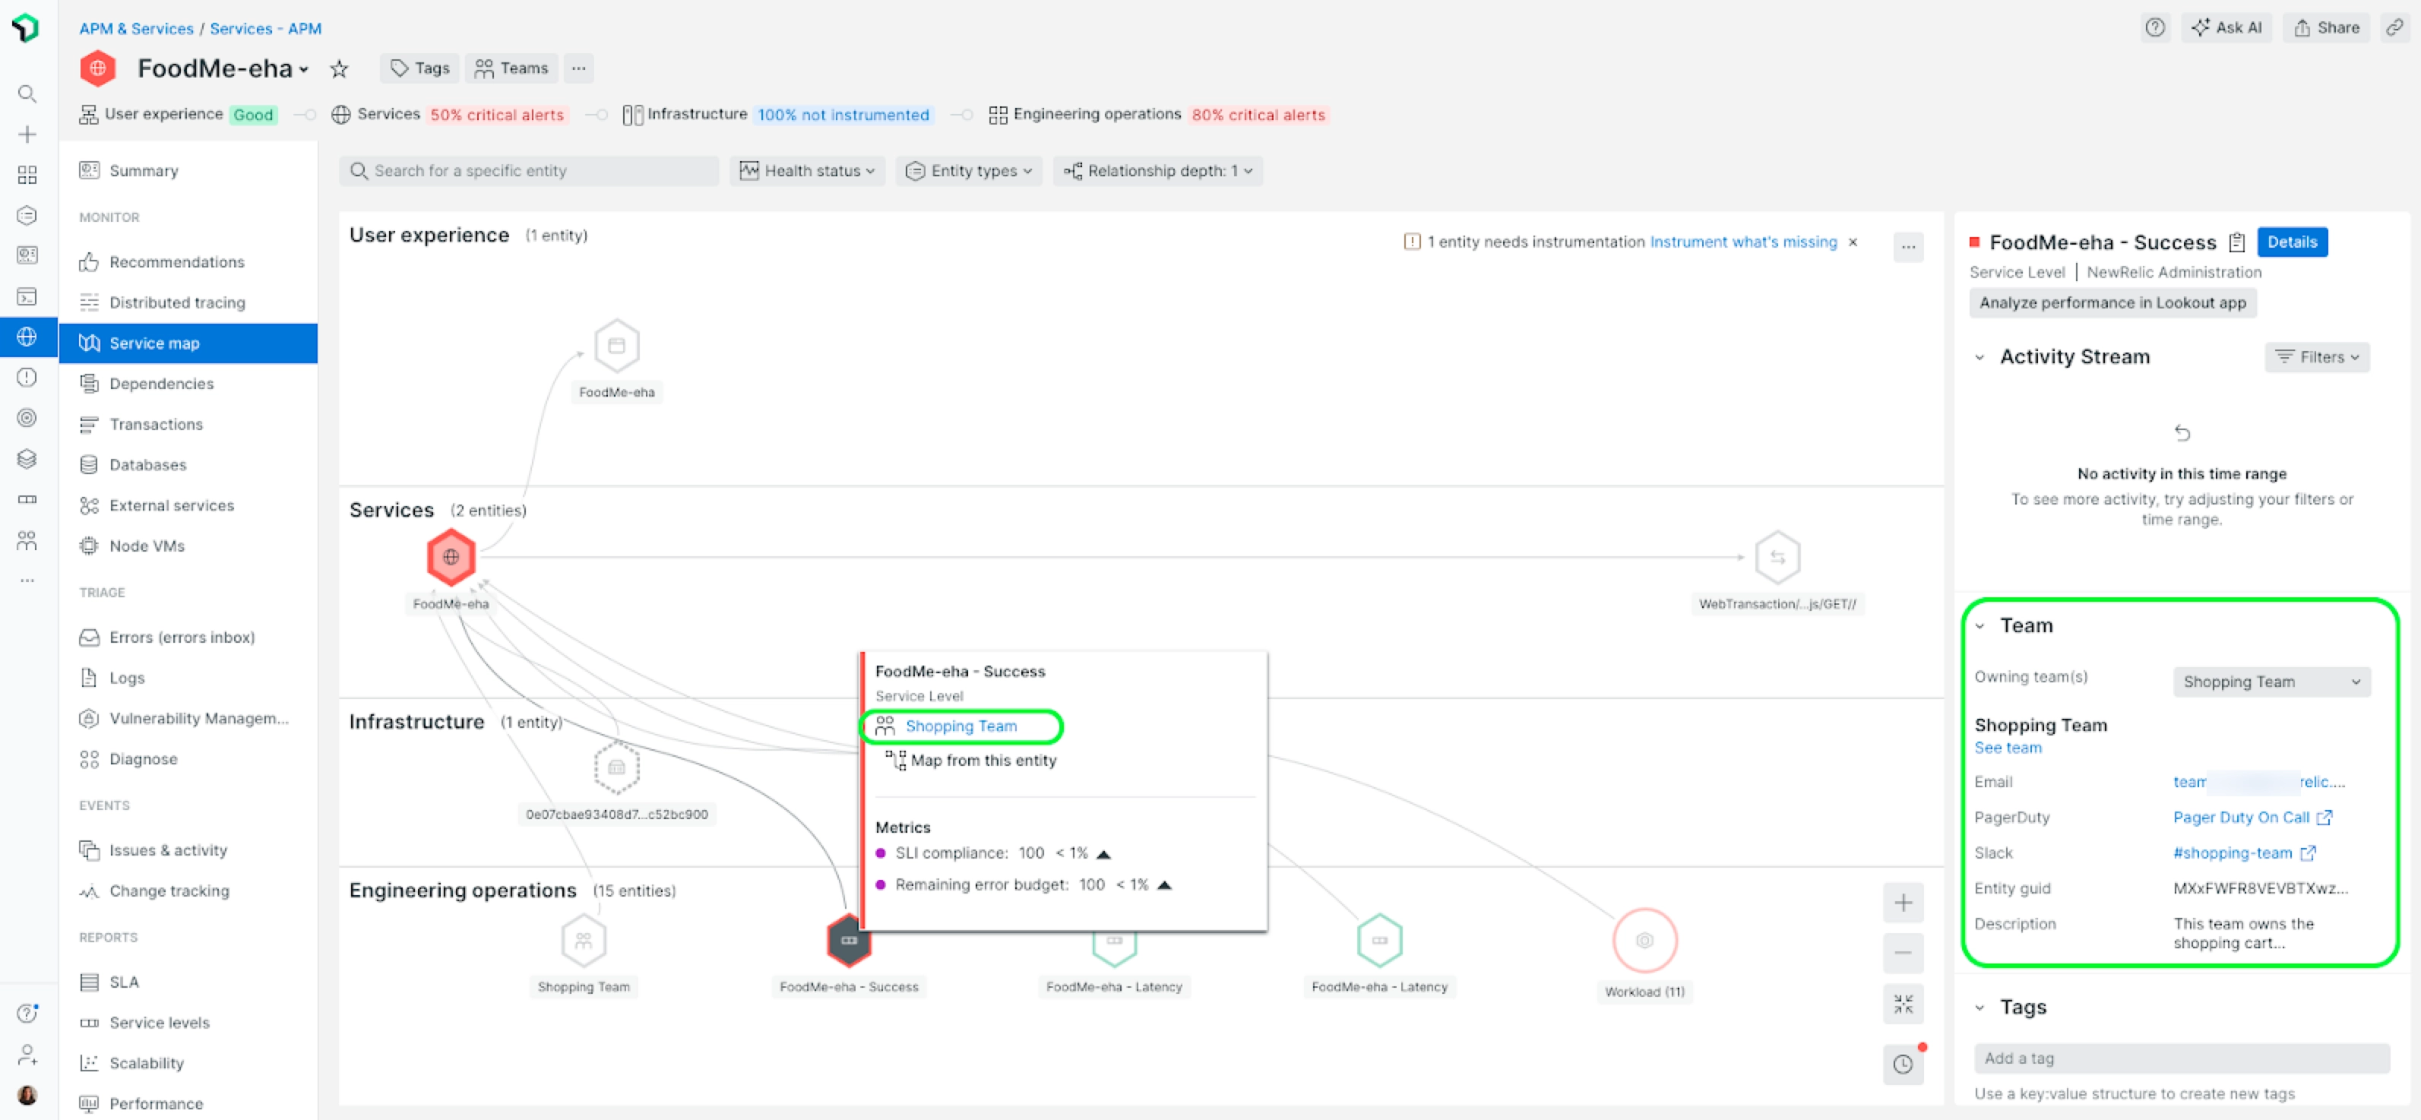The width and height of the screenshot is (2421, 1120).
Task: Copy entity name with clipboard icon
Action: [2237, 242]
